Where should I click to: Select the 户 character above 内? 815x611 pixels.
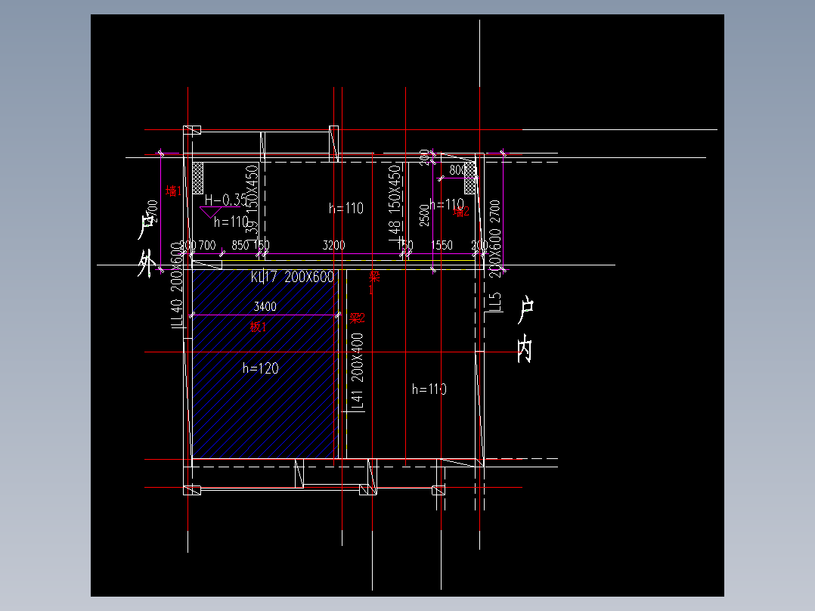click(x=525, y=310)
